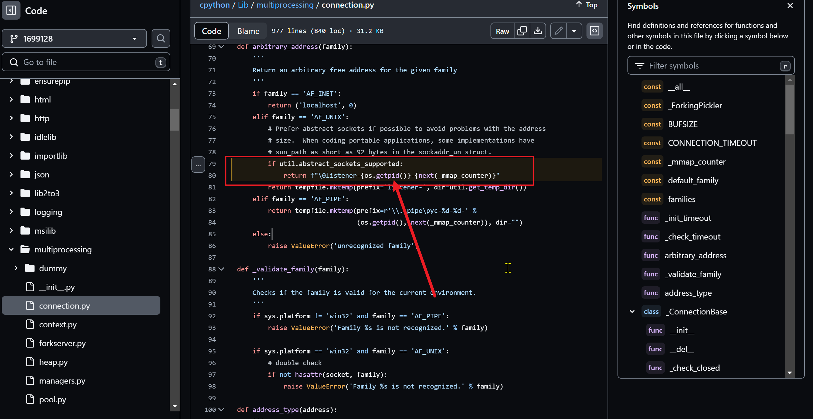The height and width of the screenshot is (419, 813).
Task: Copy raw file contents icon
Action: pos(522,31)
